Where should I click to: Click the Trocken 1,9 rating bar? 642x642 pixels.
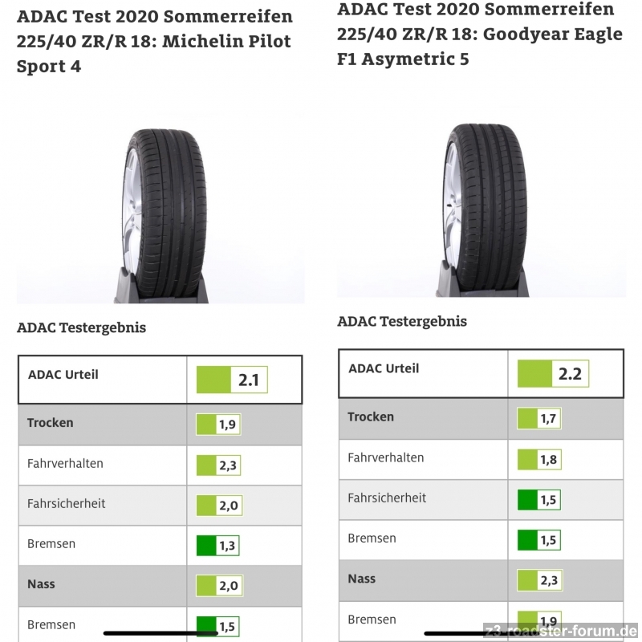218,425
